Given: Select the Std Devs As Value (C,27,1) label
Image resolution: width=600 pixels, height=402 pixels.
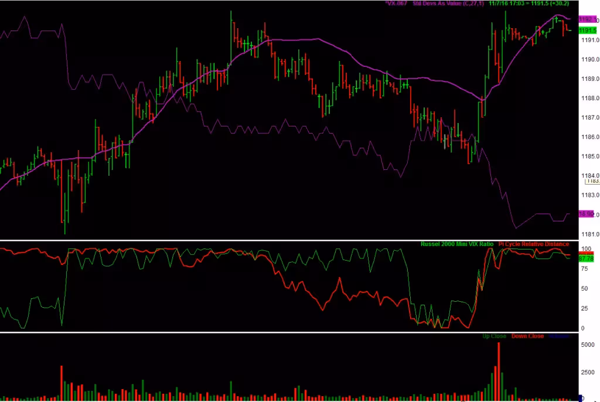Looking at the screenshot, I should tap(448, 4).
